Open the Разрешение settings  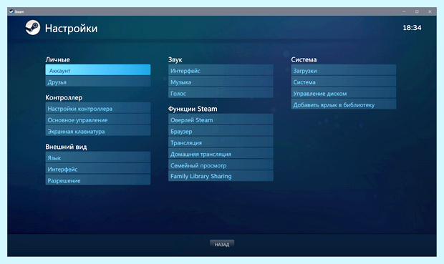click(x=97, y=180)
